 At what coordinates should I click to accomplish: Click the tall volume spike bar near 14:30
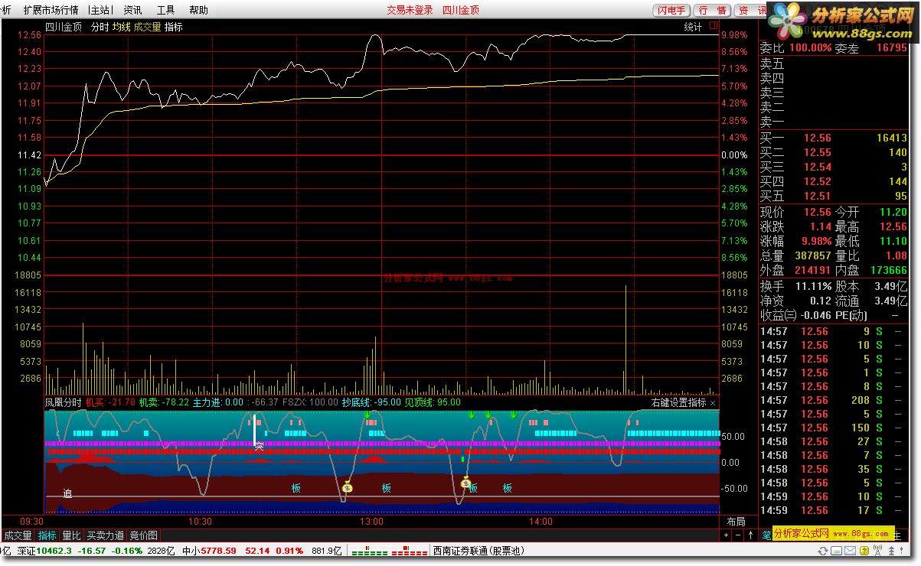click(625, 340)
